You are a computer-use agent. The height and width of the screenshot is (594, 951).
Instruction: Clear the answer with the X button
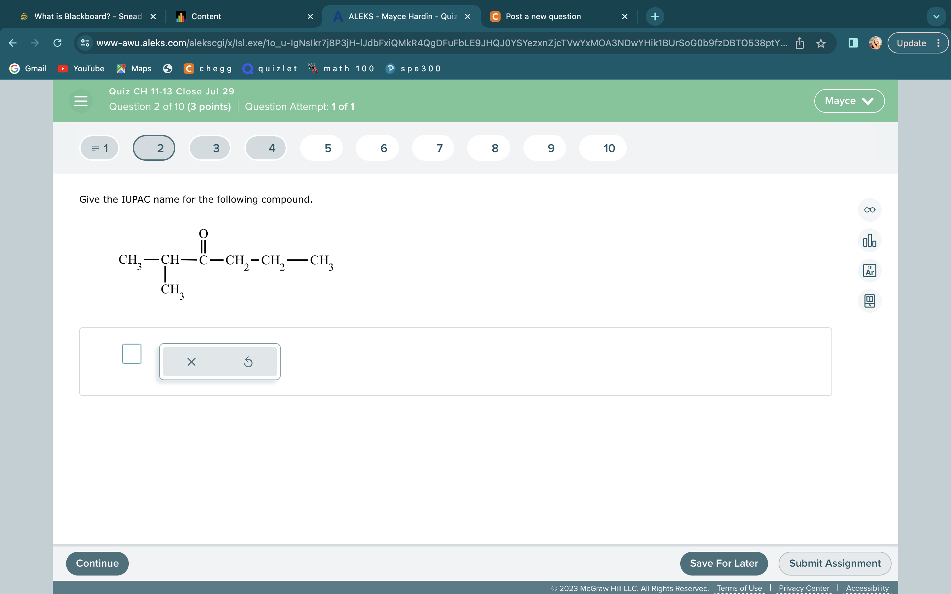(192, 362)
